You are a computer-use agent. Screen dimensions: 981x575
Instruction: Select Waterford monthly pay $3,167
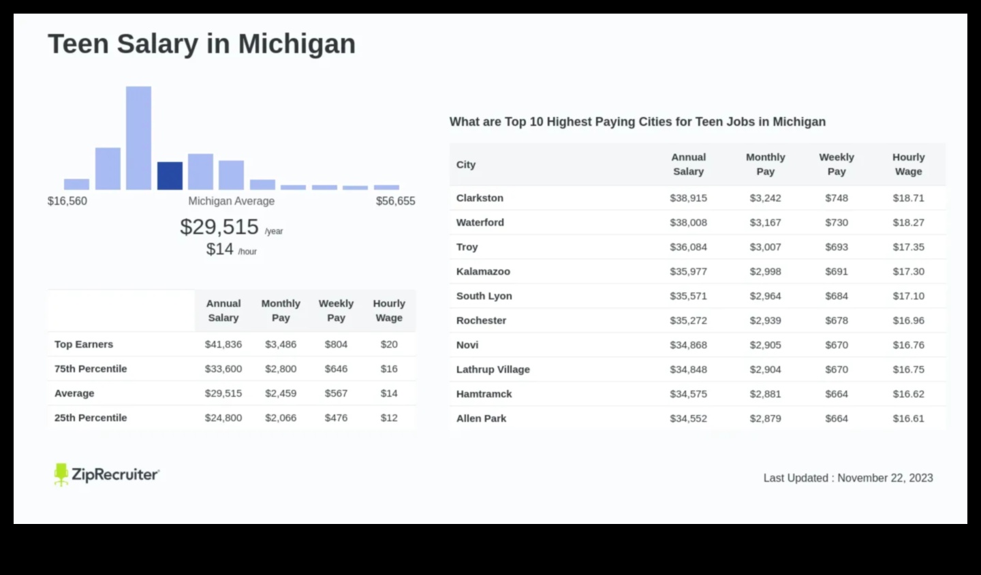tap(766, 223)
